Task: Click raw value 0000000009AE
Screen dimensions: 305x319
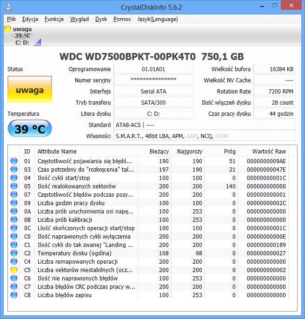Action: click(x=266, y=161)
